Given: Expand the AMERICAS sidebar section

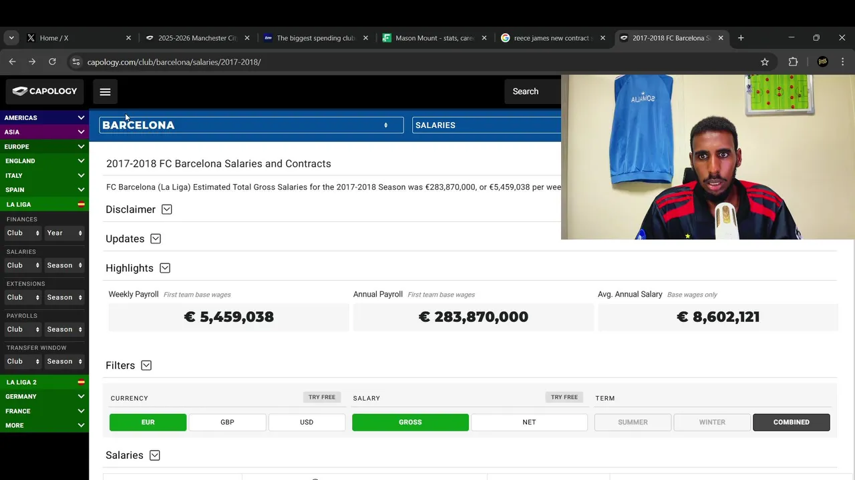Looking at the screenshot, I should pos(44,117).
